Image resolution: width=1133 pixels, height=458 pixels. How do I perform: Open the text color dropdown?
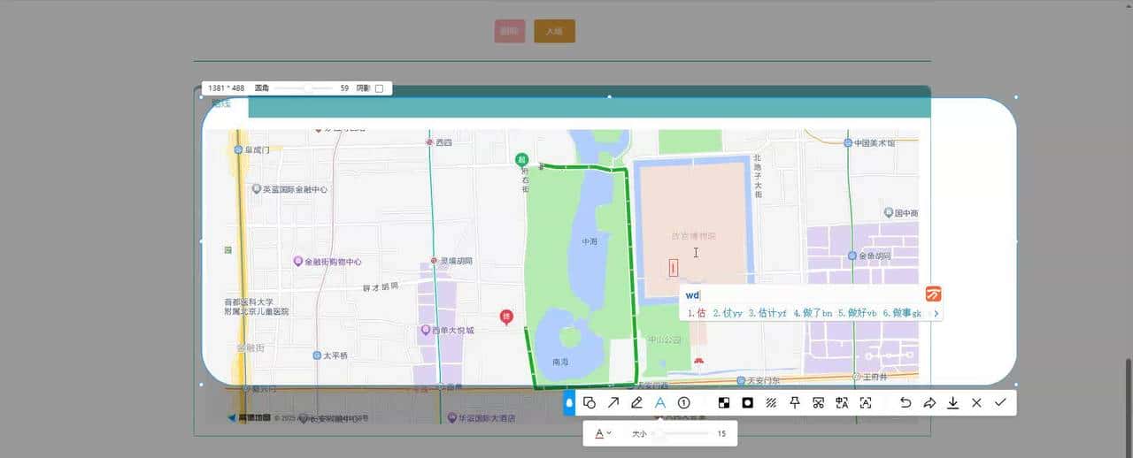coord(603,433)
